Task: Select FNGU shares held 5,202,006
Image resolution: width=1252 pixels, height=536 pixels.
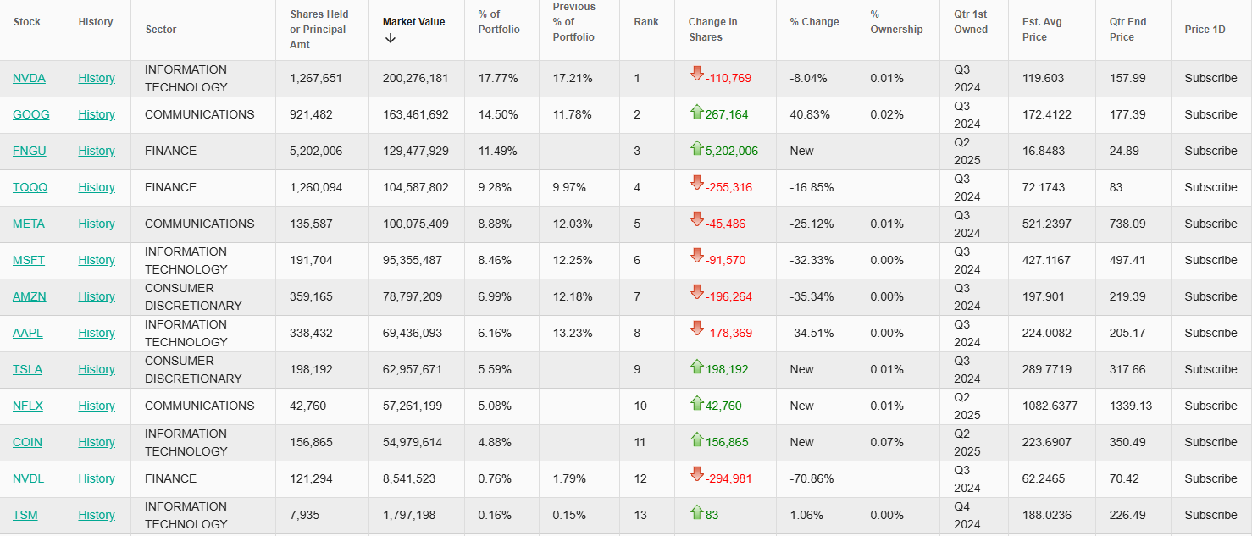Action: 316,151
